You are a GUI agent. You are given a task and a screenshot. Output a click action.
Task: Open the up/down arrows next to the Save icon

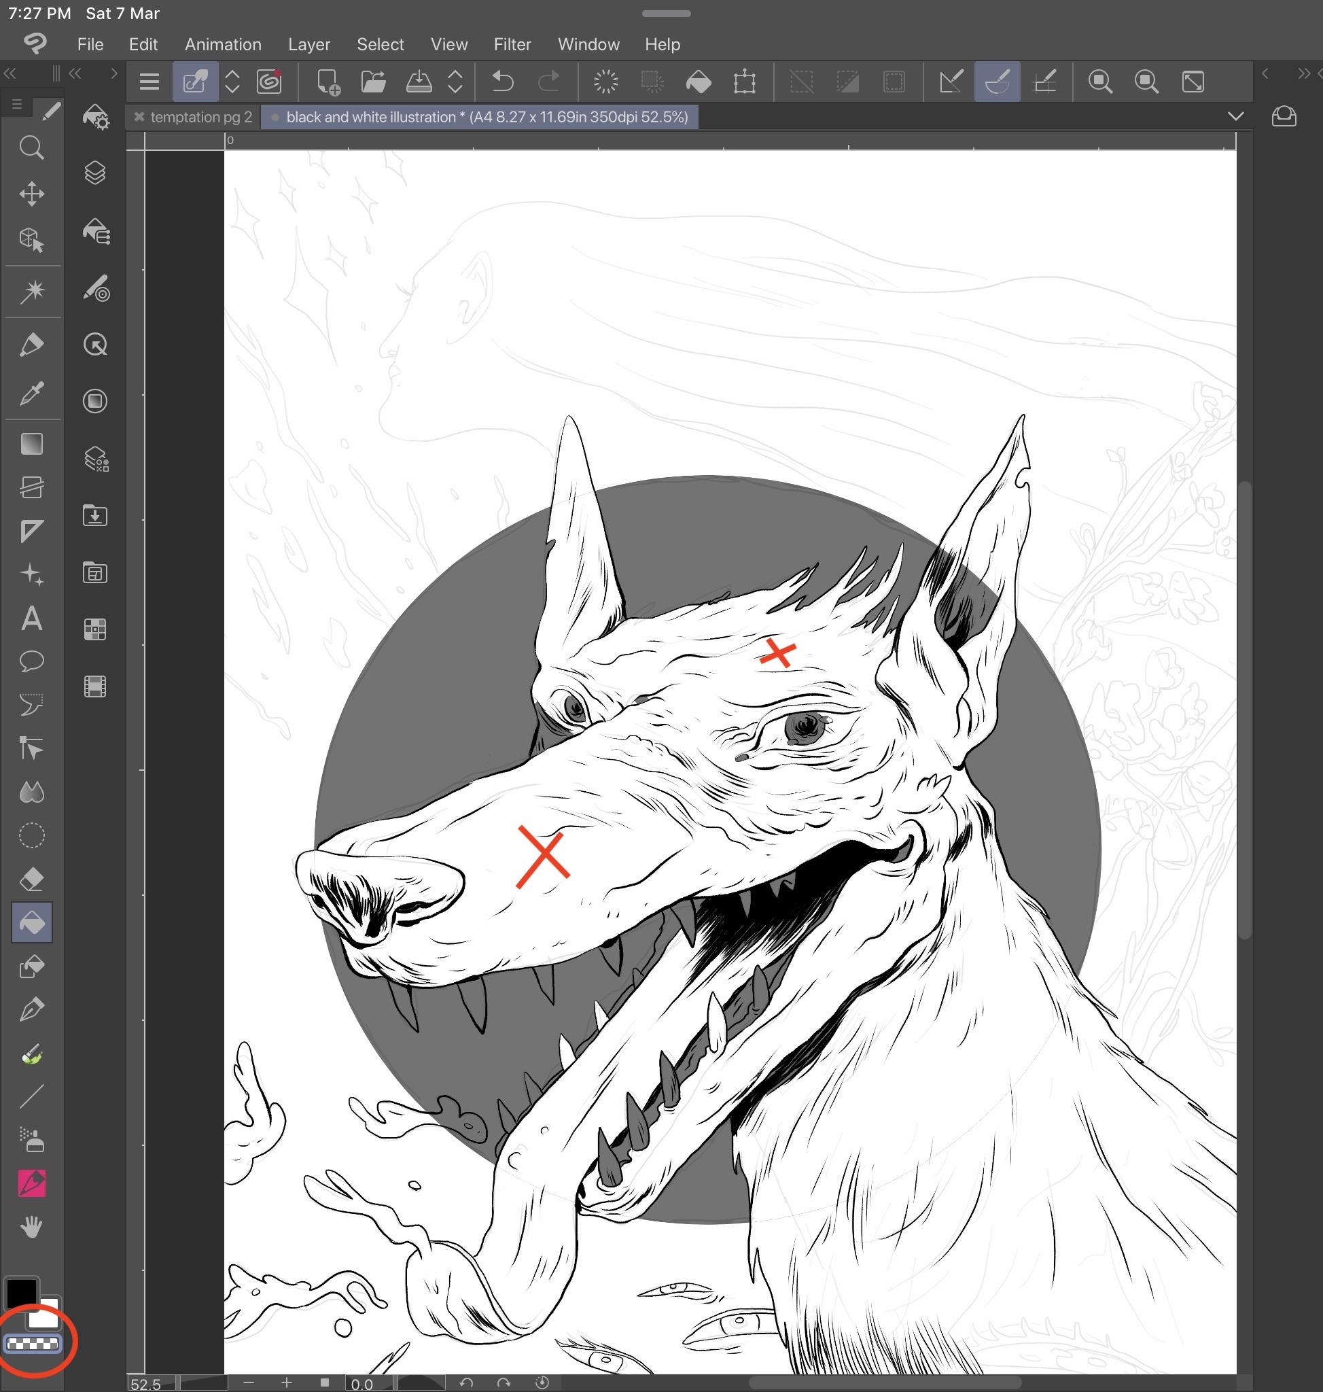[455, 82]
